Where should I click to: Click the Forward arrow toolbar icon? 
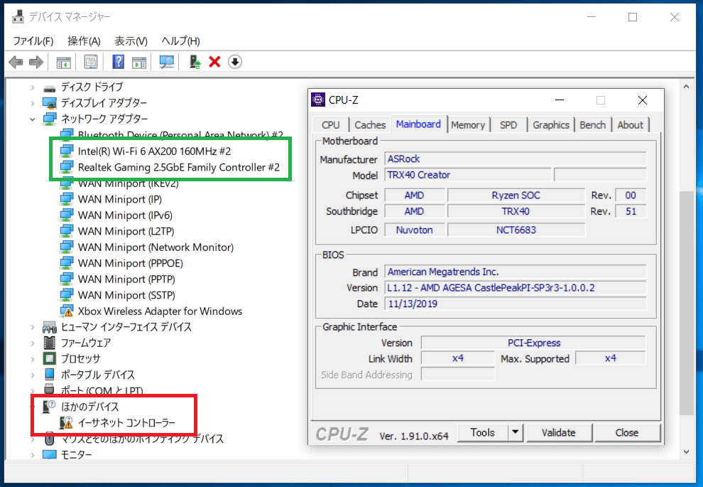36,62
